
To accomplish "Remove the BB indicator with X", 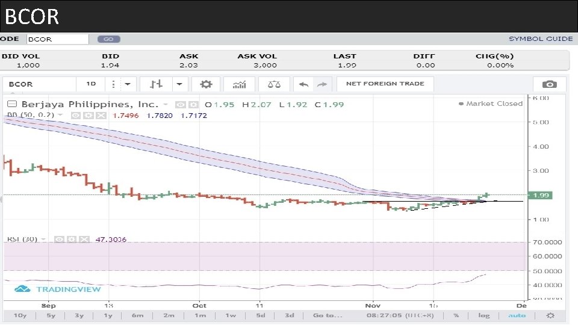I will point(101,116).
